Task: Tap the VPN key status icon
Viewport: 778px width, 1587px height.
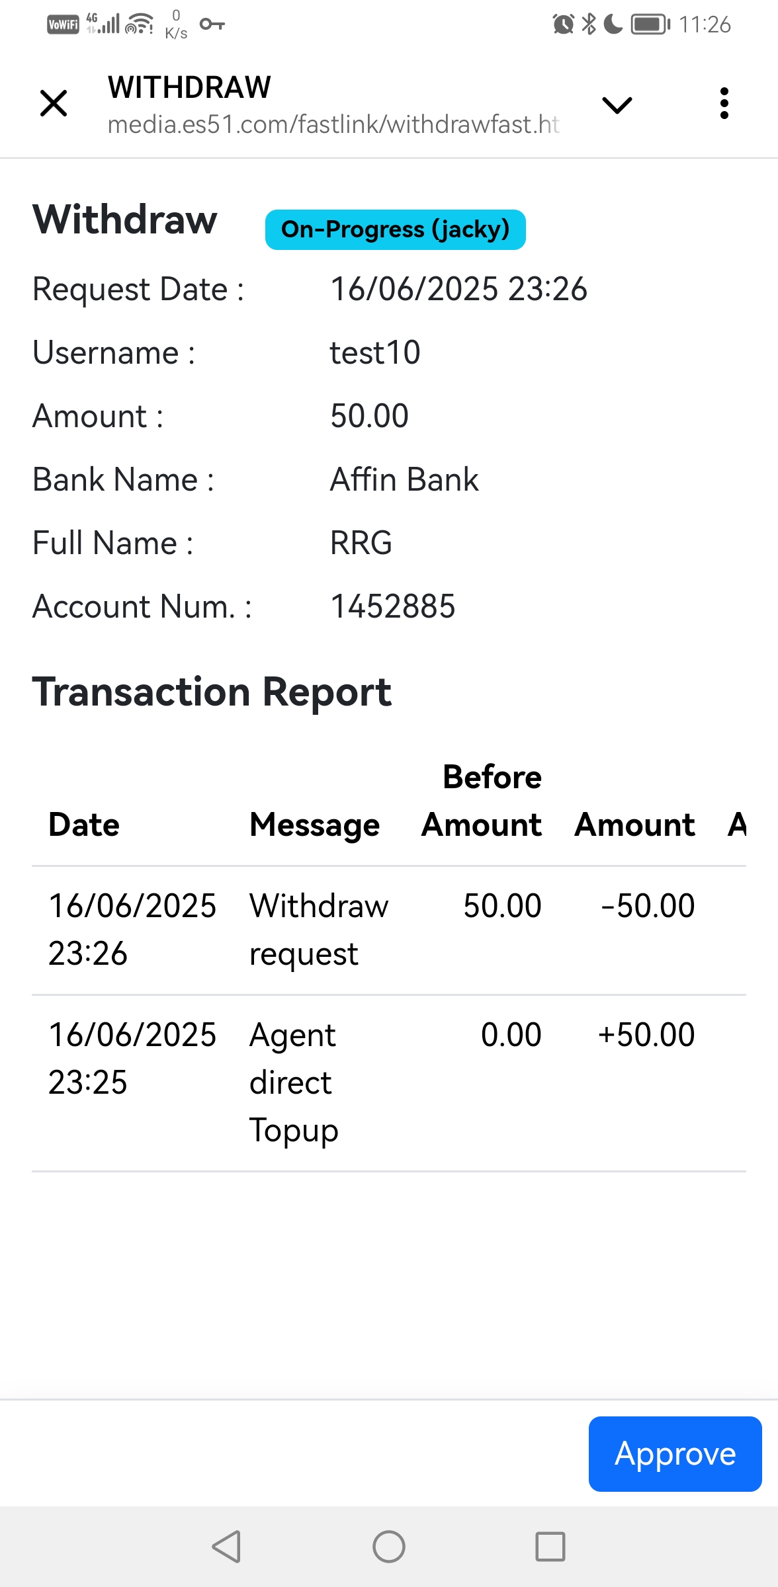Action: (212, 24)
